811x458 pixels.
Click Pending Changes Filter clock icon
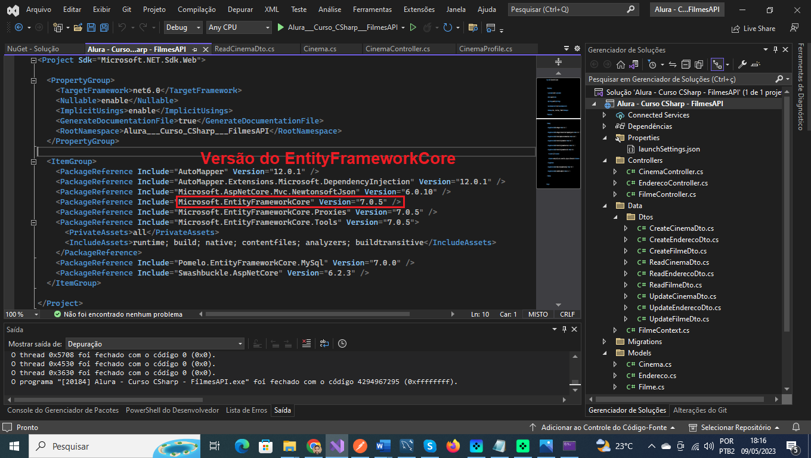(x=652, y=64)
